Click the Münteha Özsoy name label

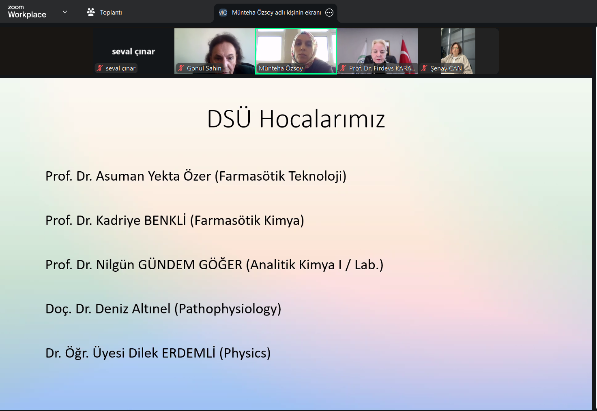(x=281, y=68)
